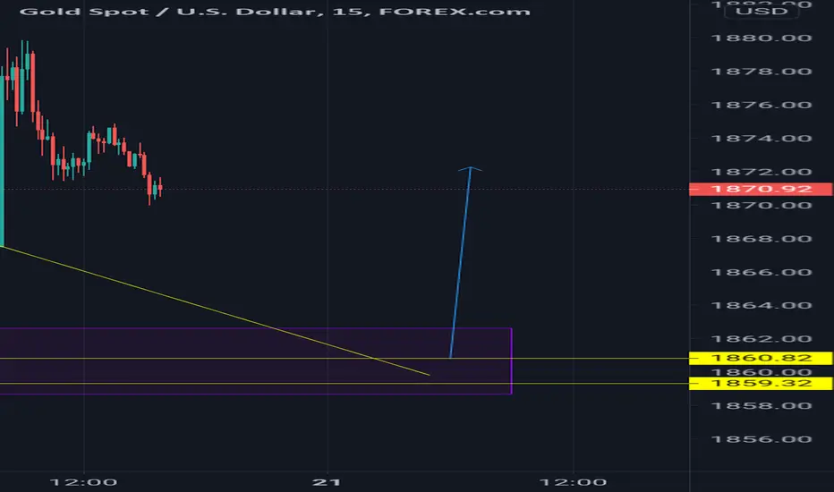Click the 1858.00 price axis label
Screen dimensions: 834x492
coord(762,406)
